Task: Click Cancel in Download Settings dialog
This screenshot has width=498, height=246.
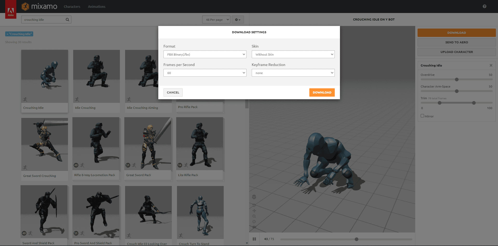Action: pos(173,92)
